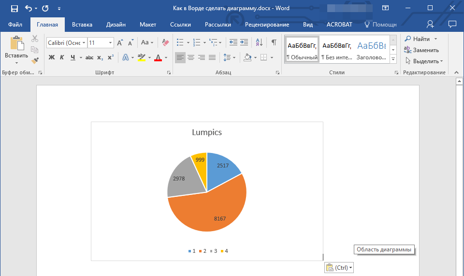464x276 pixels.
Task: Save the document with floppy disk icon
Action: coord(14,8)
